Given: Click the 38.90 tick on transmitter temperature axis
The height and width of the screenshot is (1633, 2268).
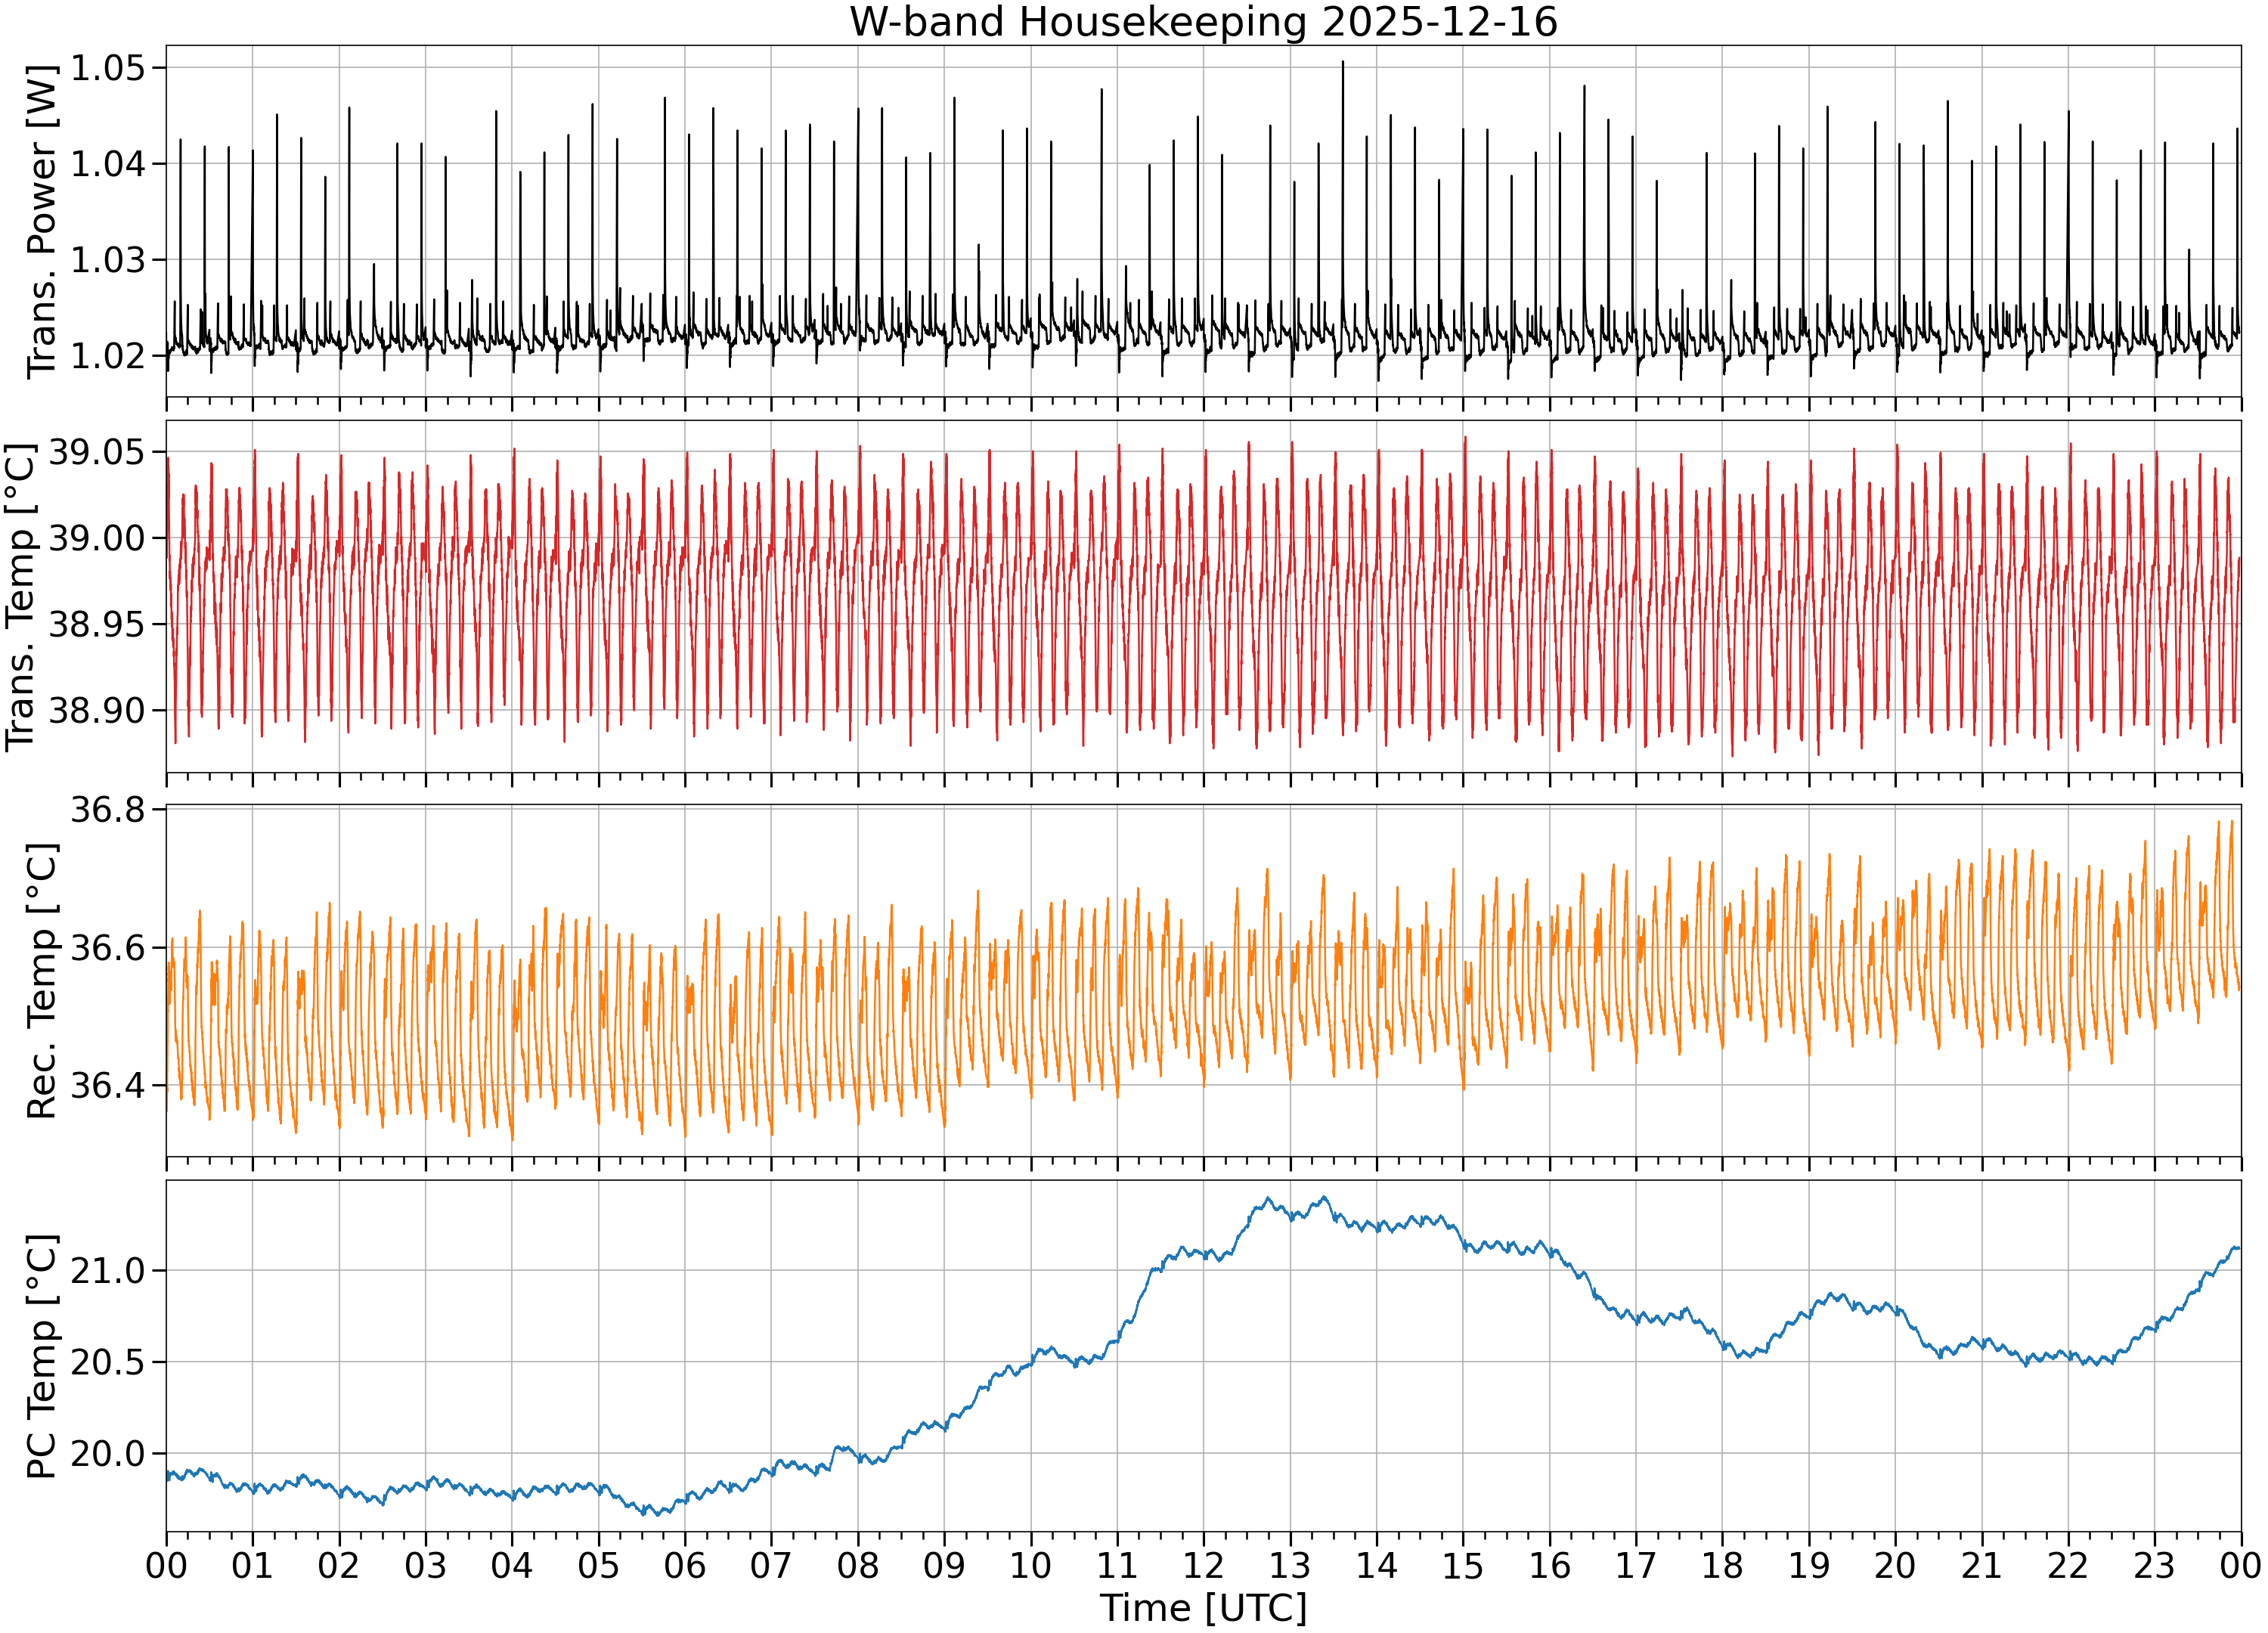Looking at the screenshot, I should tap(97, 711).
